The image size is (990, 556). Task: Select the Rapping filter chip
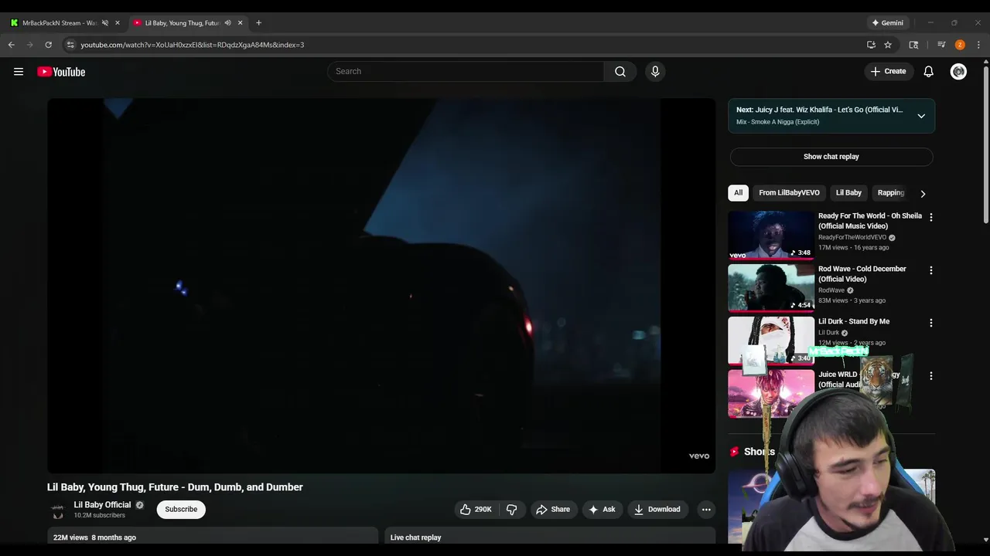tap(890, 193)
